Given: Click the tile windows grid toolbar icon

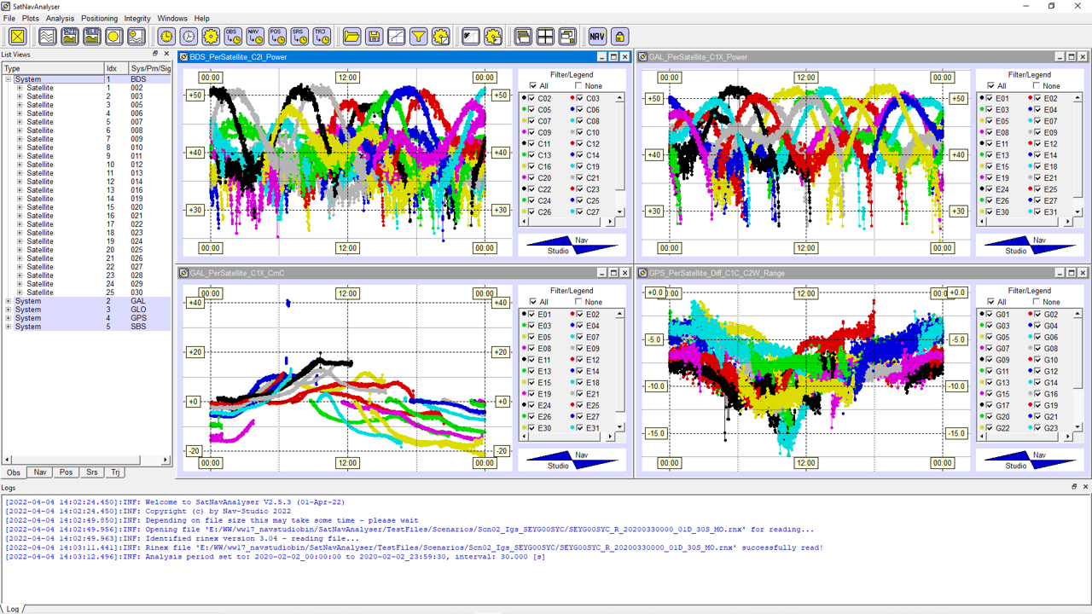Looking at the screenshot, I should point(544,37).
